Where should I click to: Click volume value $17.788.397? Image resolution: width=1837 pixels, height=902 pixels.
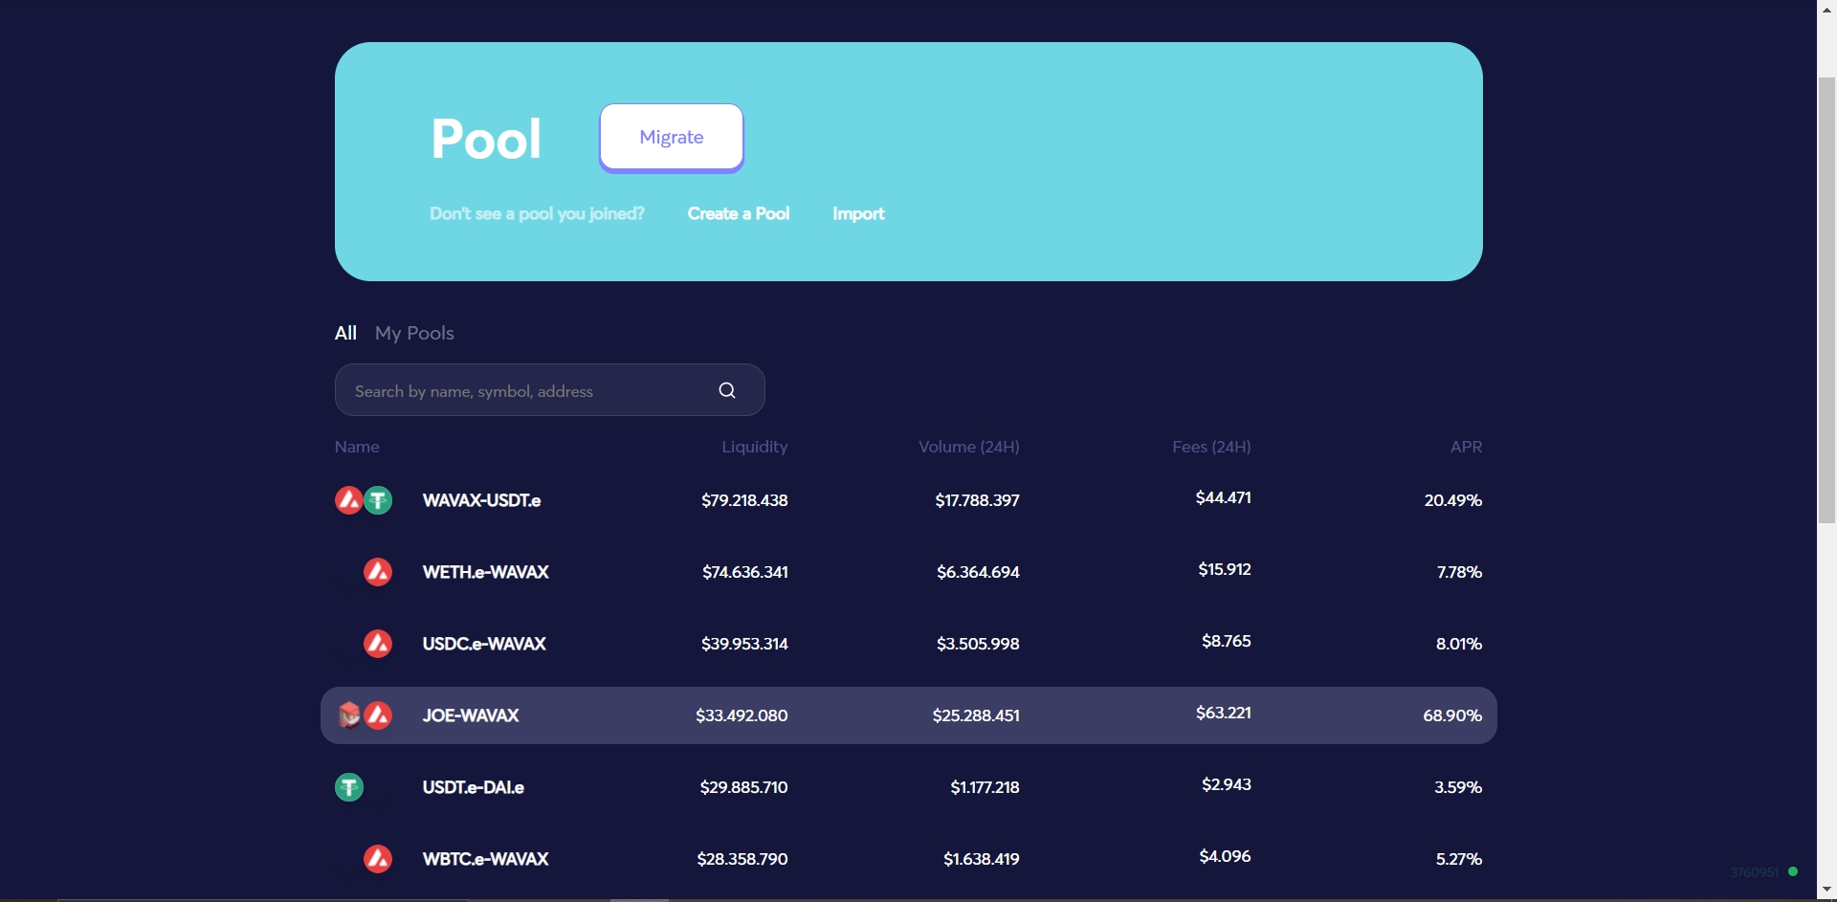pos(977,500)
